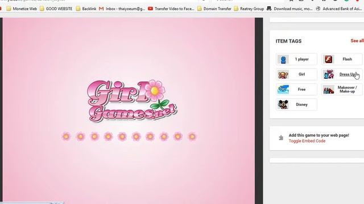Screen dimensions: 364x204
Task: Click the red Flash tag icon
Action: [x=329, y=59]
